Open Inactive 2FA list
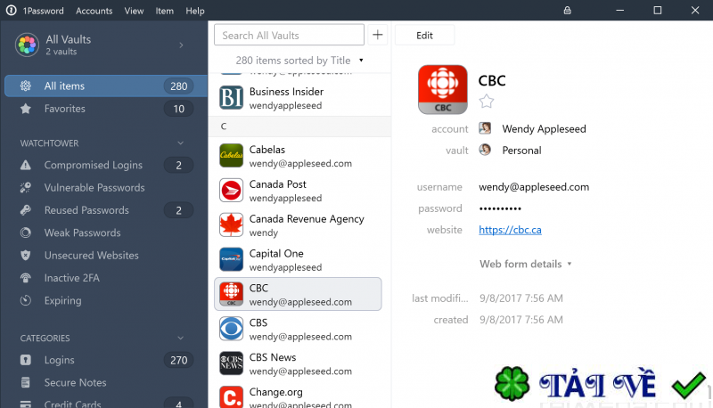Image resolution: width=713 pixels, height=408 pixels. (x=106, y=278)
